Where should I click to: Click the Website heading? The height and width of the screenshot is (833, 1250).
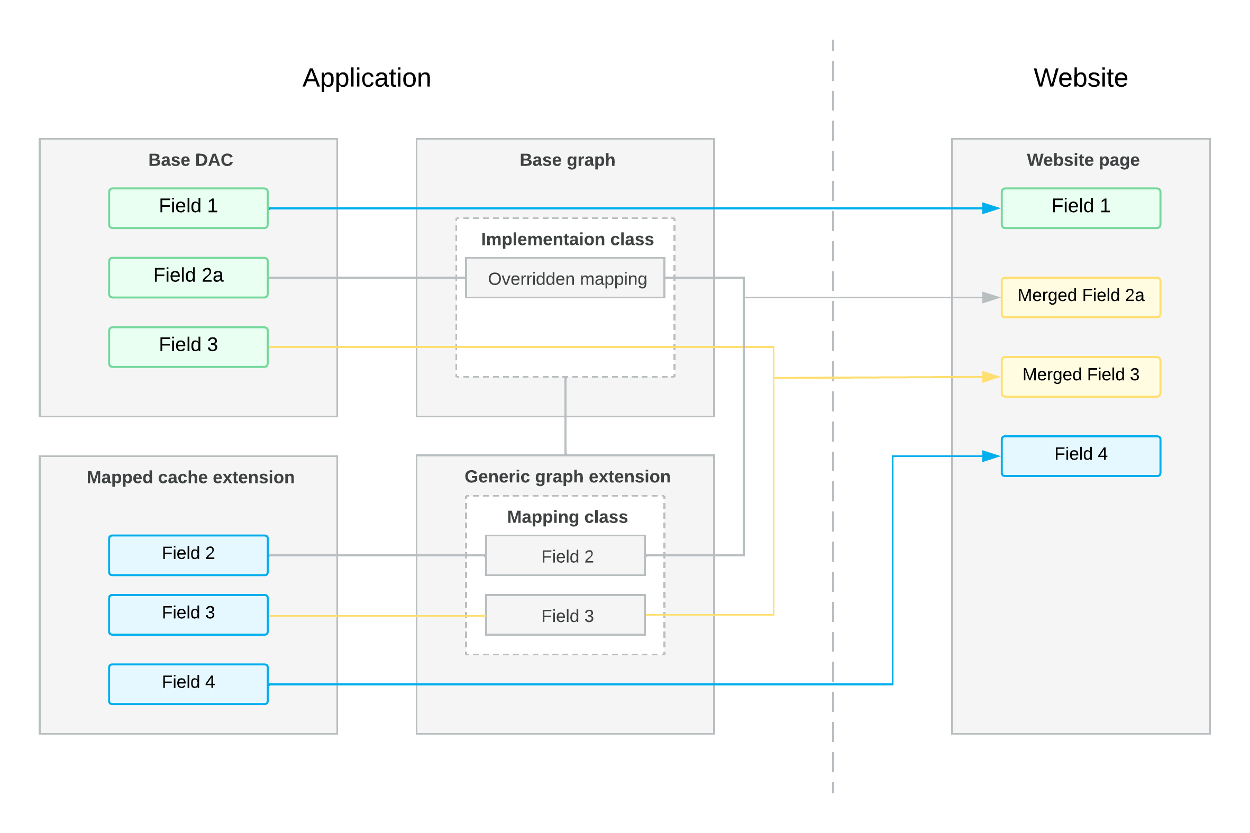point(1080,78)
